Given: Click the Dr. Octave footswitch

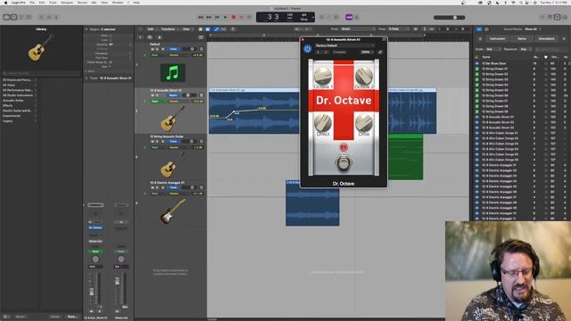Looking at the screenshot, I should (x=343, y=162).
